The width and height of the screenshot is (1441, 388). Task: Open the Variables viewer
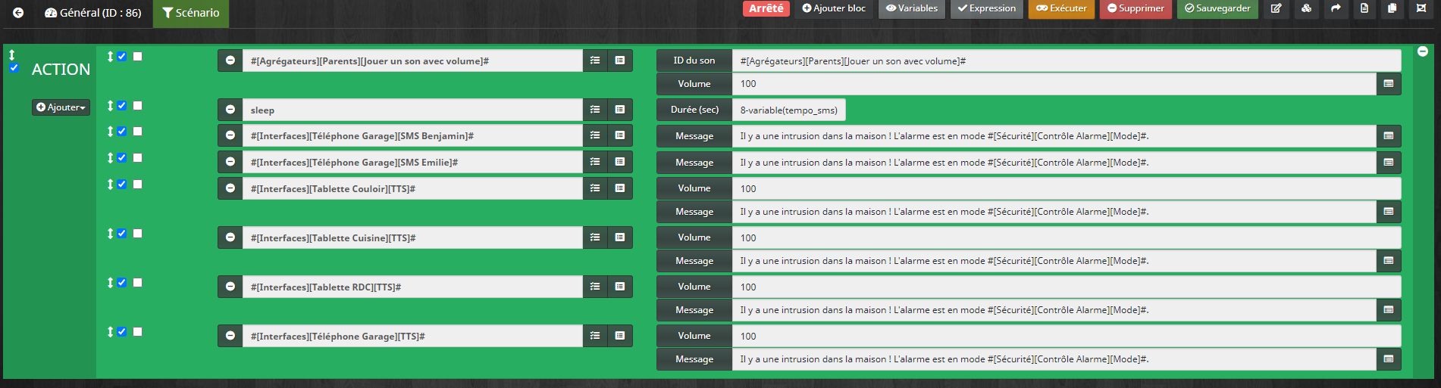click(x=912, y=8)
